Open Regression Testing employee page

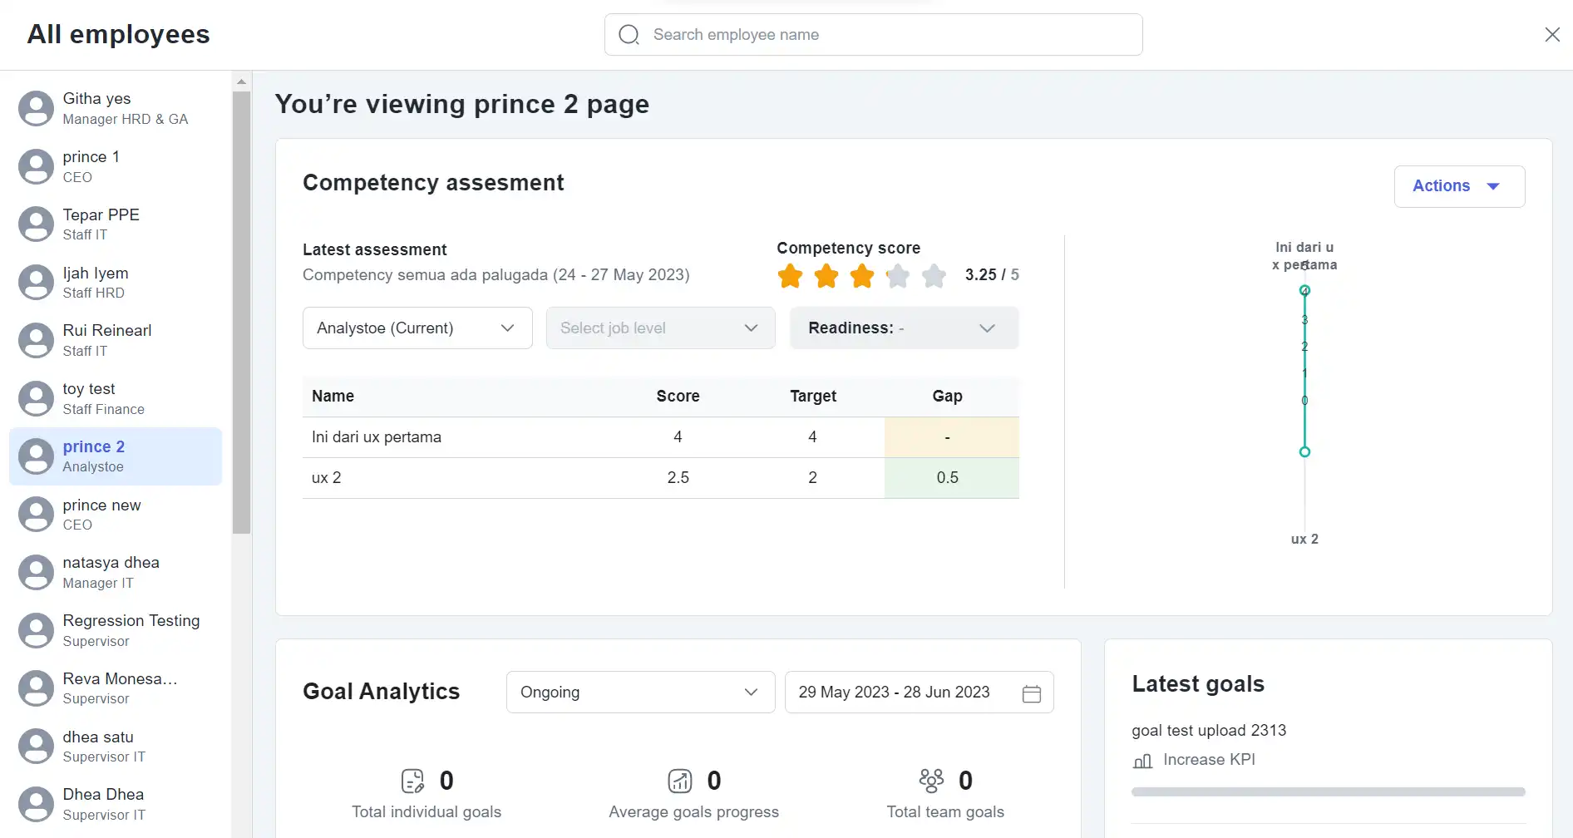coord(116,631)
